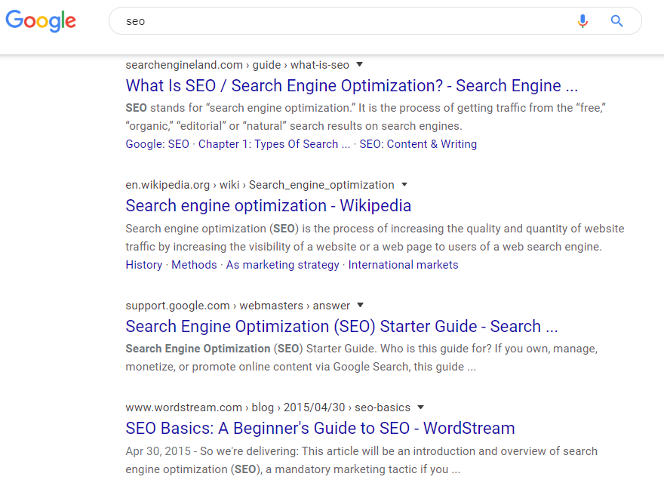Screen dimensions: 664x492
Task: Click snippet starting 'SEO stands for'
Action: (x=366, y=117)
